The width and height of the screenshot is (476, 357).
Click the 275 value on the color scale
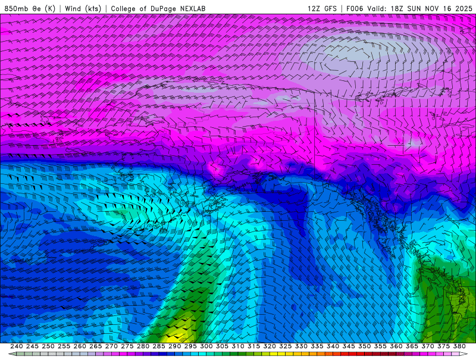pyautogui.click(x=127, y=346)
